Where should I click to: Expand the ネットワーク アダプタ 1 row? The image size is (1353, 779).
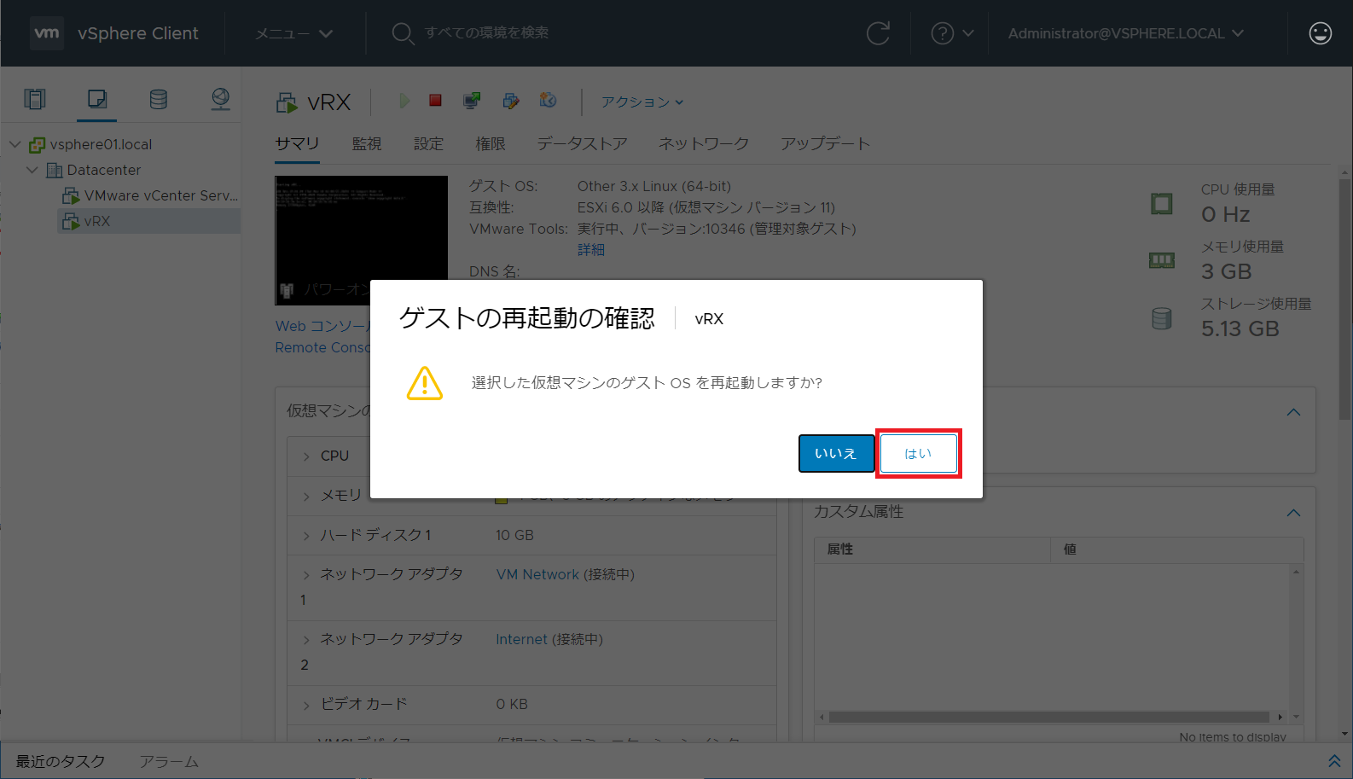[x=306, y=575]
